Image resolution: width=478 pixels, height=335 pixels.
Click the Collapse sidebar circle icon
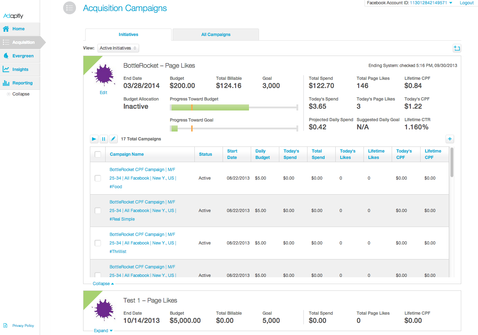click(x=9, y=94)
